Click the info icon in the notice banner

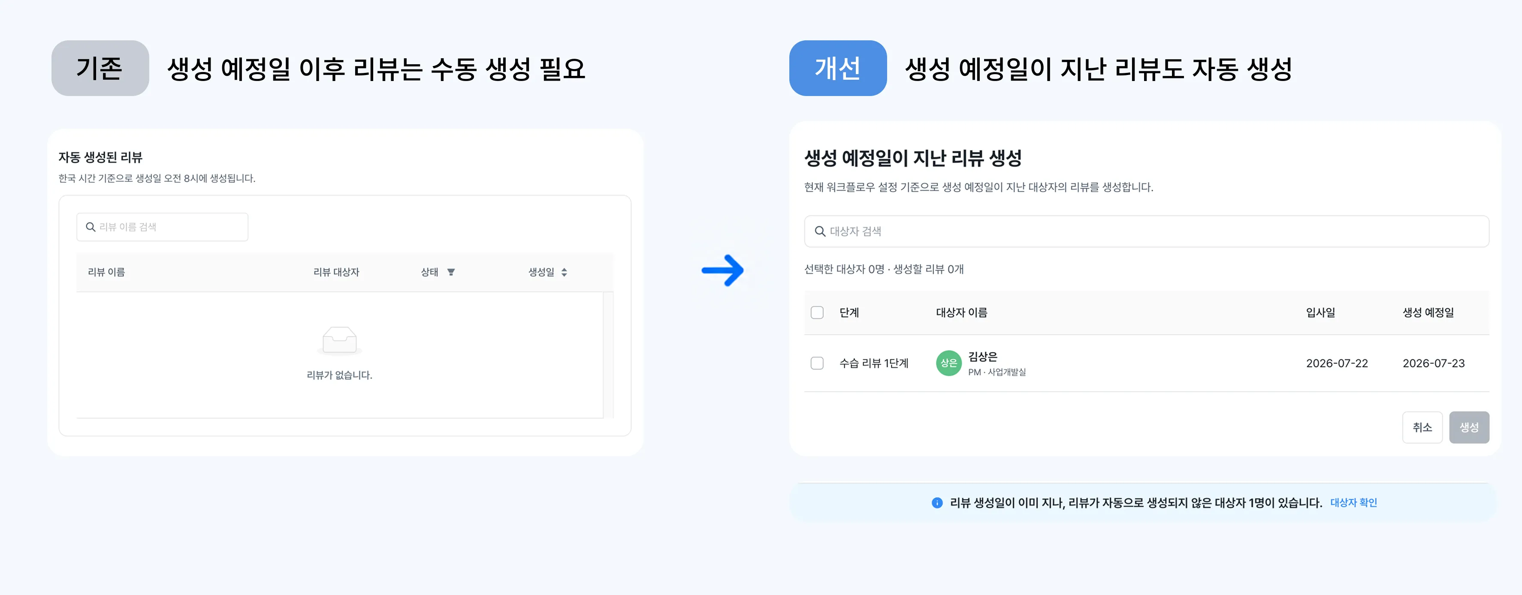point(936,503)
